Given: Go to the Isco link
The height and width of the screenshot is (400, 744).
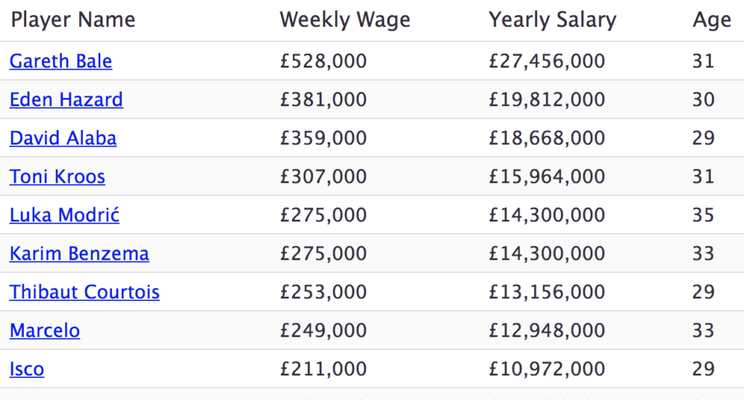Looking at the screenshot, I should [x=27, y=369].
